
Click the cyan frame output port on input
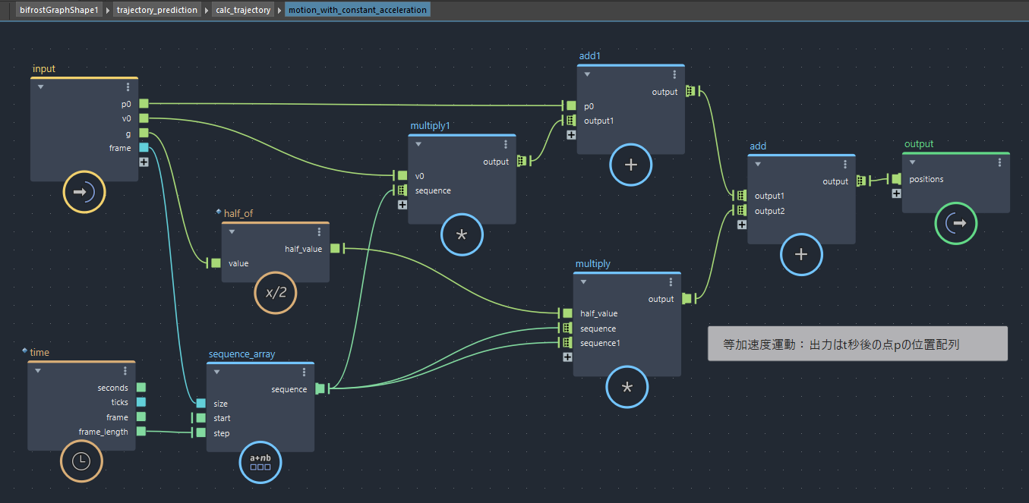tap(144, 148)
